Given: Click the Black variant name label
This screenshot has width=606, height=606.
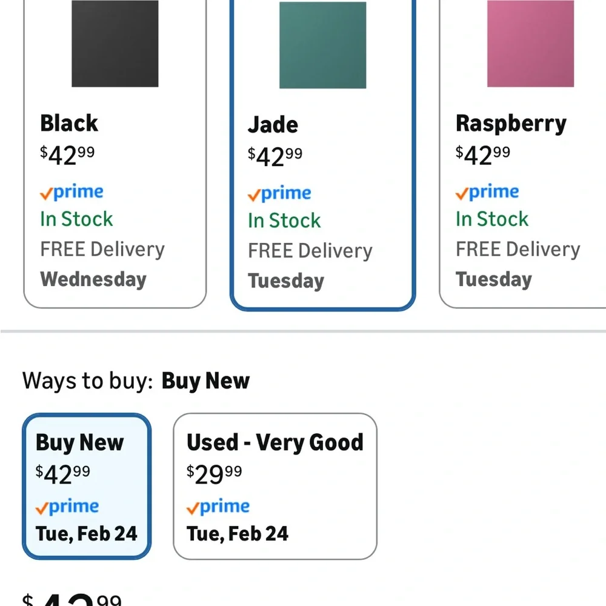Looking at the screenshot, I should 69,123.
